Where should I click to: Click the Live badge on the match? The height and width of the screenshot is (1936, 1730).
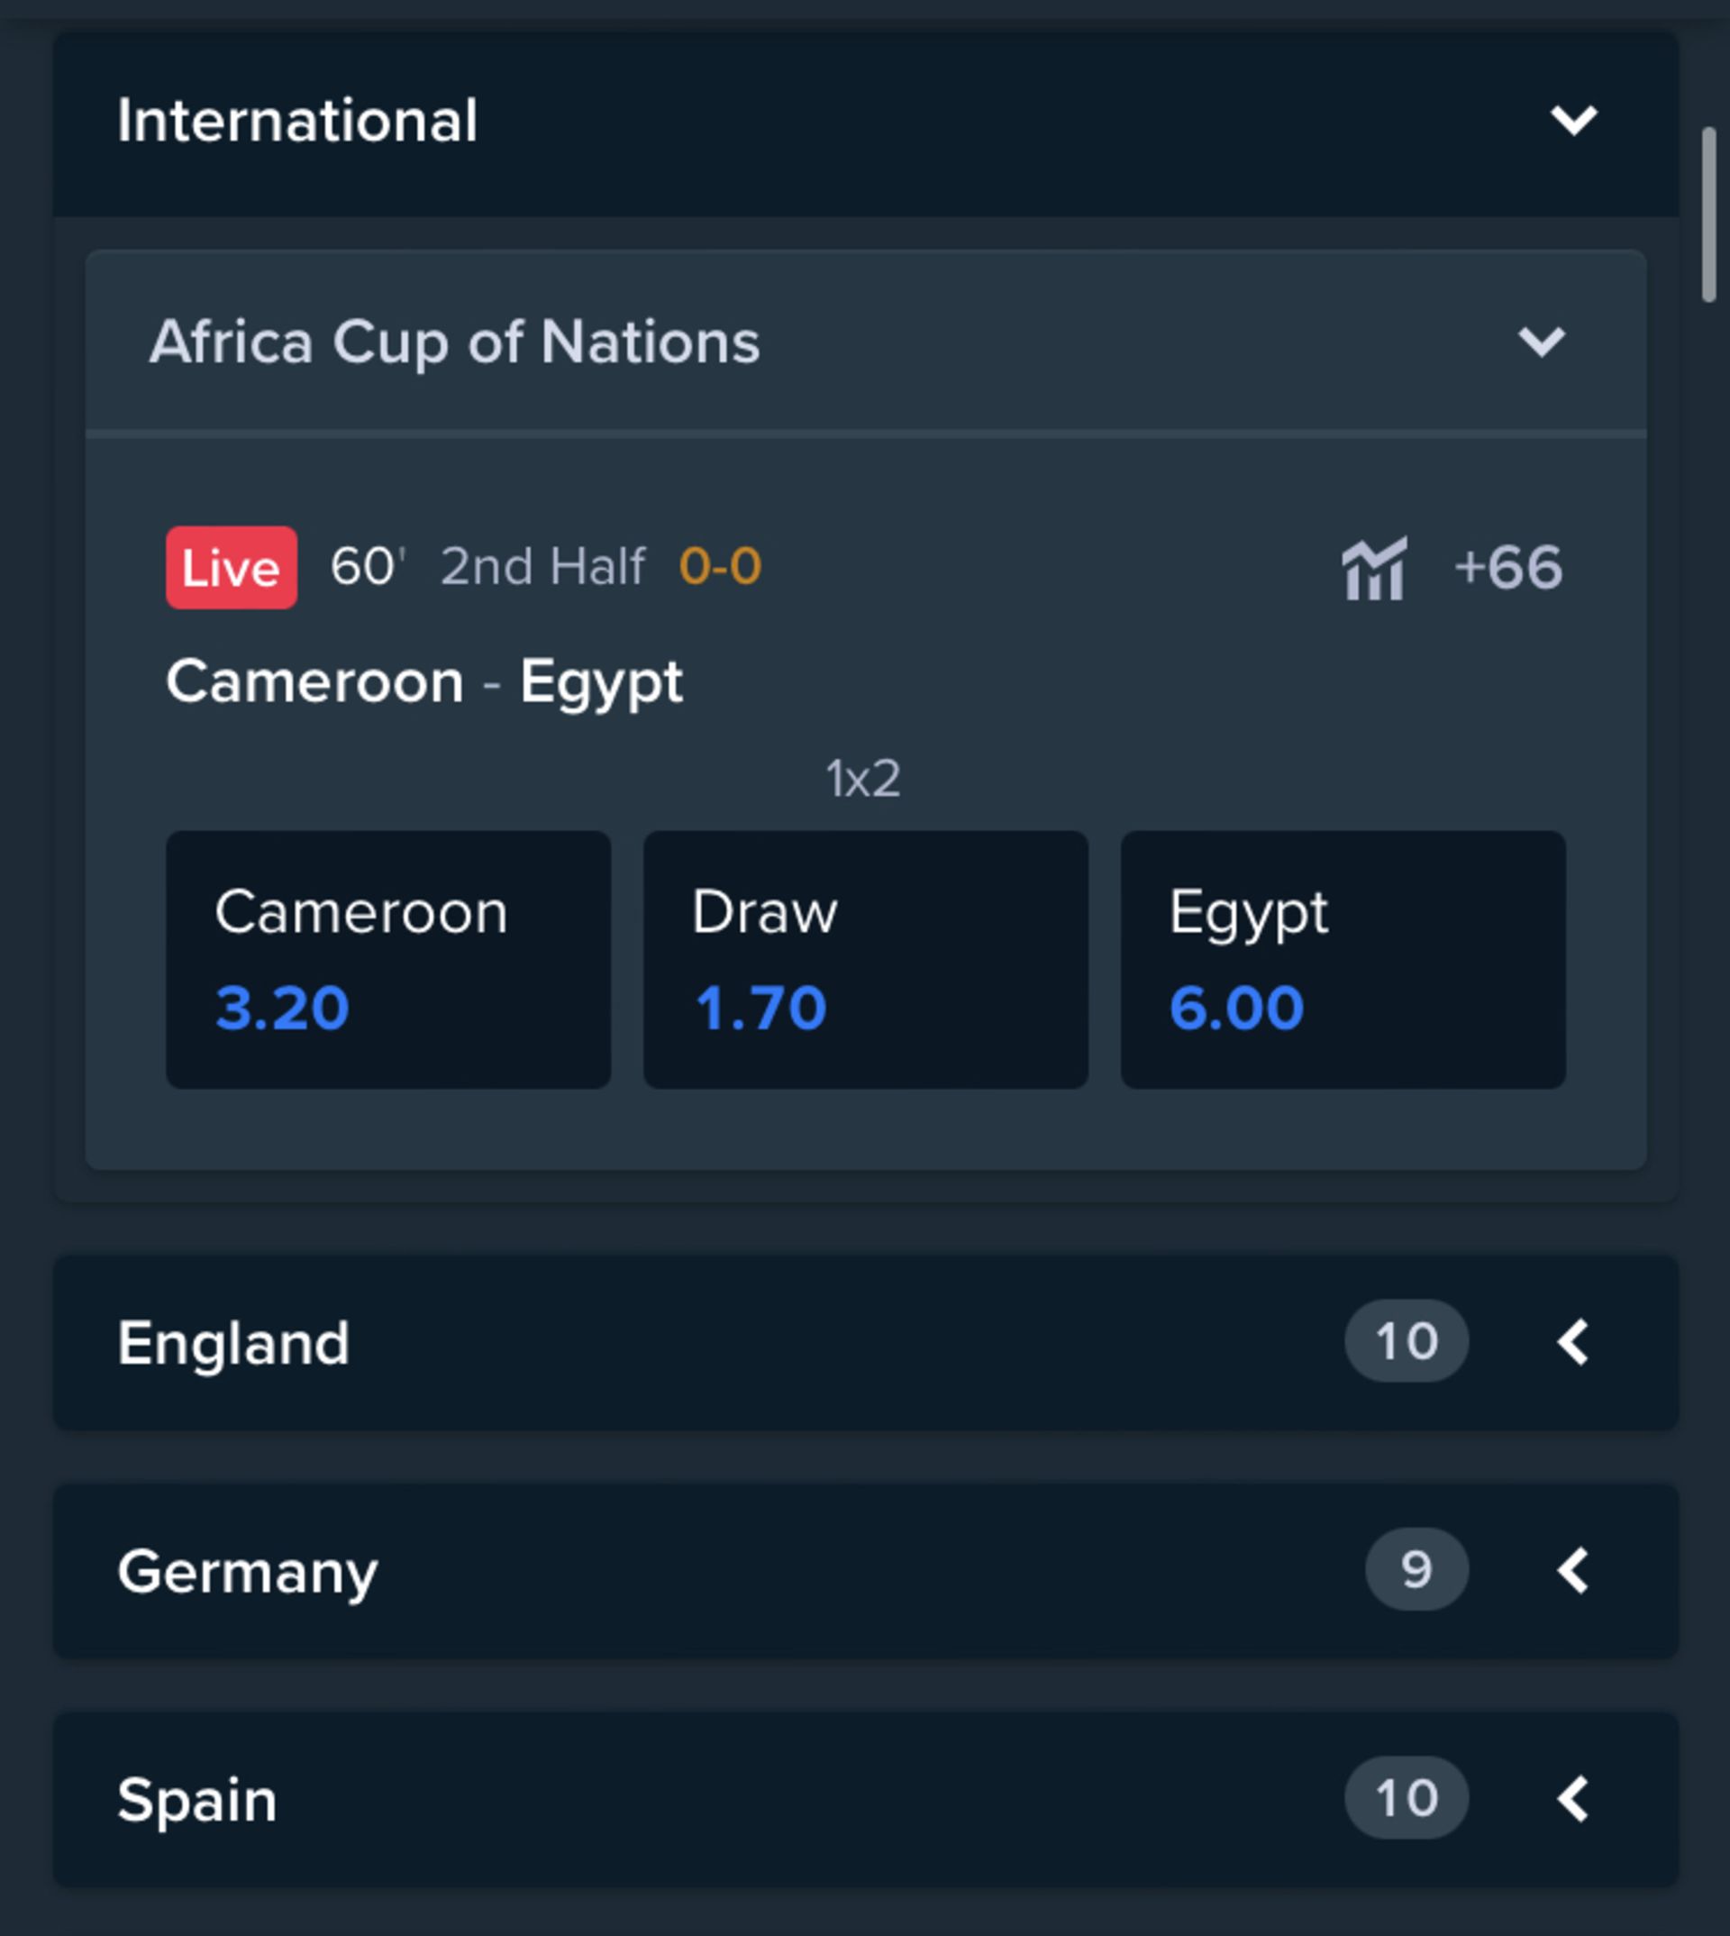pos(231,568)
